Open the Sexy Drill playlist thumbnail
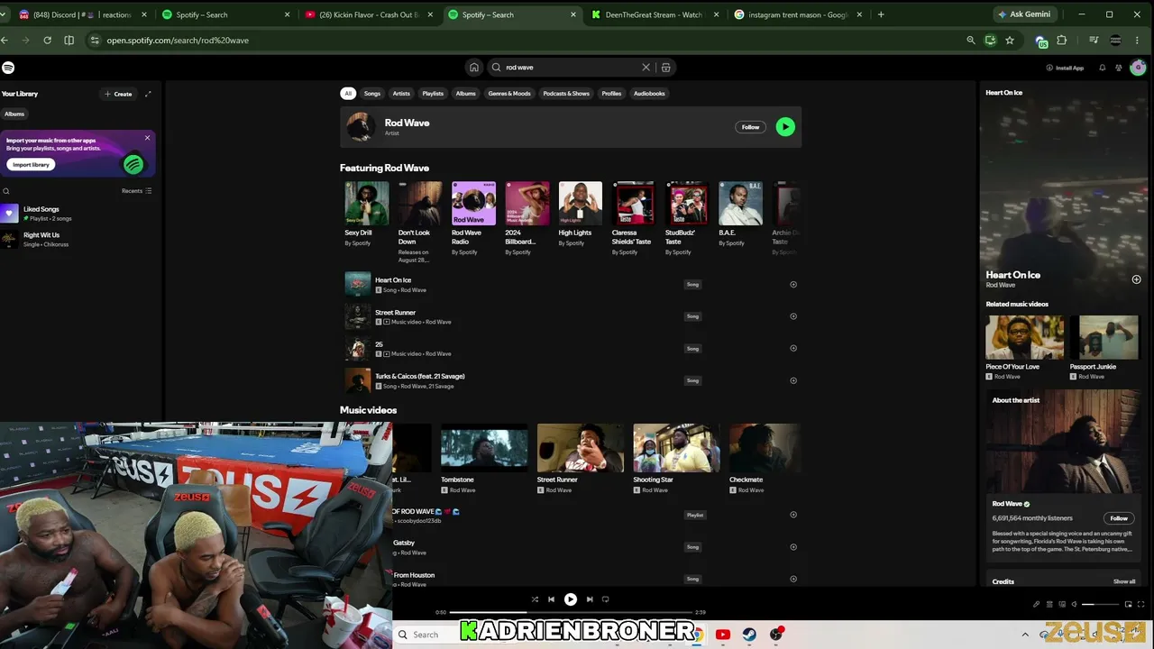 point(367,204)
